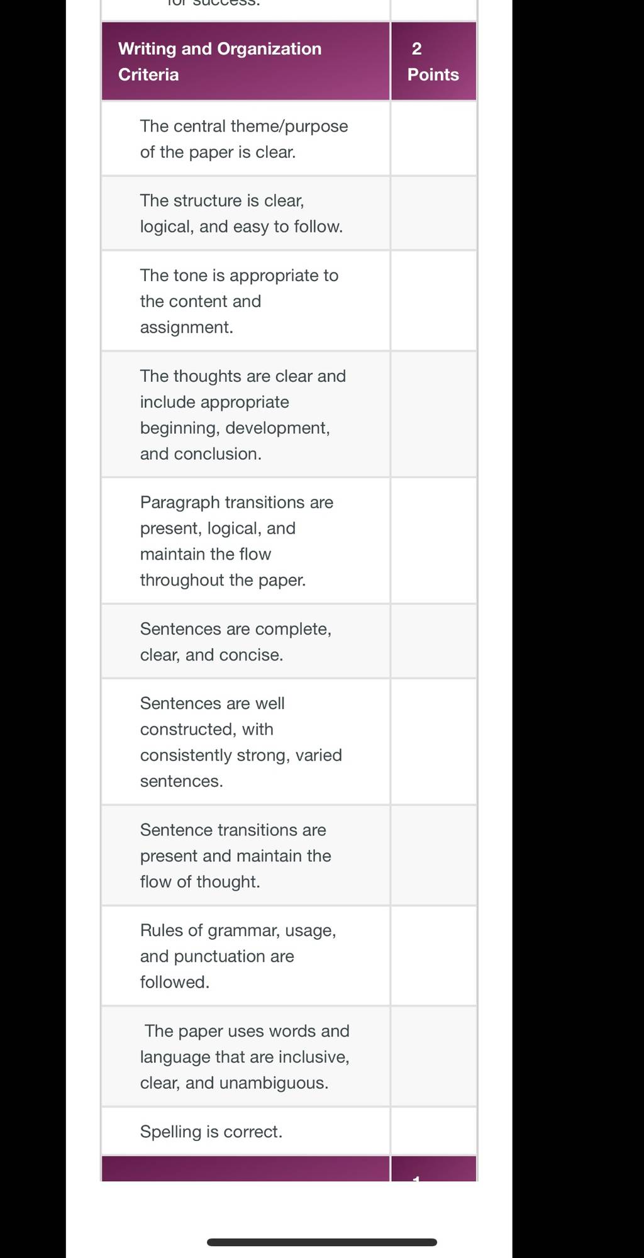Click the central theme/purpose criterion text

tap(244, 139)
